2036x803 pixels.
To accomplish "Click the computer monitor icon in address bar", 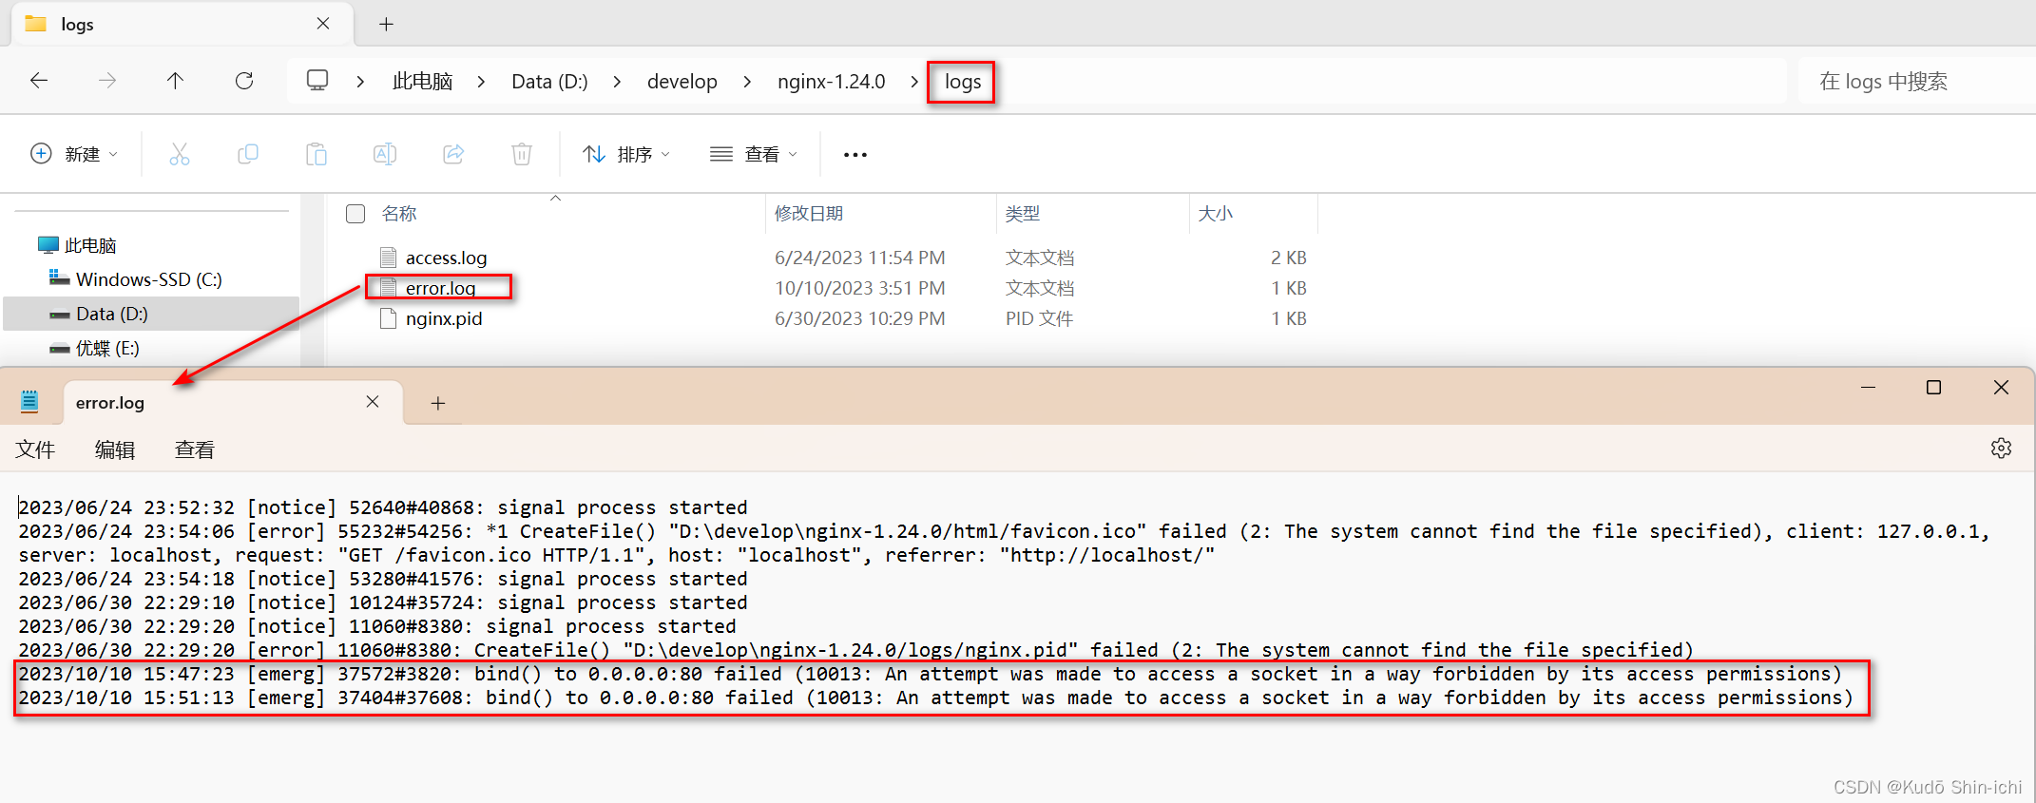I will pyautogui.click(x=317, y=81).
